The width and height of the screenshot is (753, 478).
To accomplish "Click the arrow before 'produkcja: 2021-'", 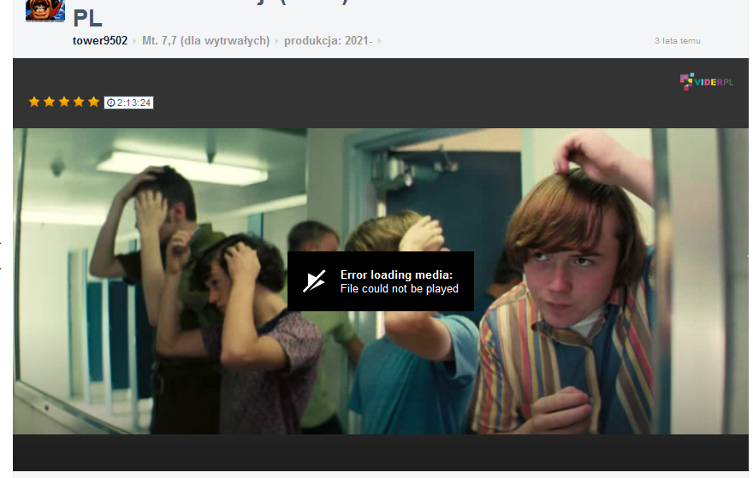I will pos(276,41).
